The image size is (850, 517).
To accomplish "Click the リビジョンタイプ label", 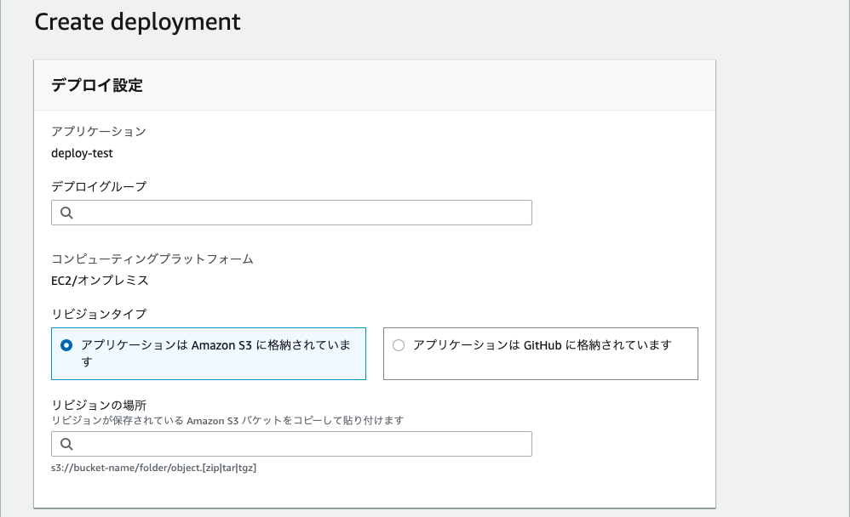I will click(98, 314).
